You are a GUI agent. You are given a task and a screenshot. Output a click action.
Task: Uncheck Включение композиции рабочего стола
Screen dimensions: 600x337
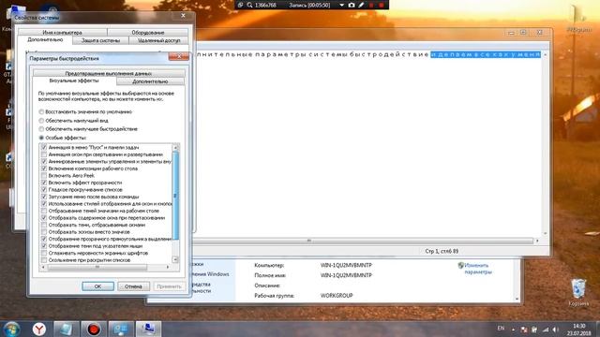point(44,168)
